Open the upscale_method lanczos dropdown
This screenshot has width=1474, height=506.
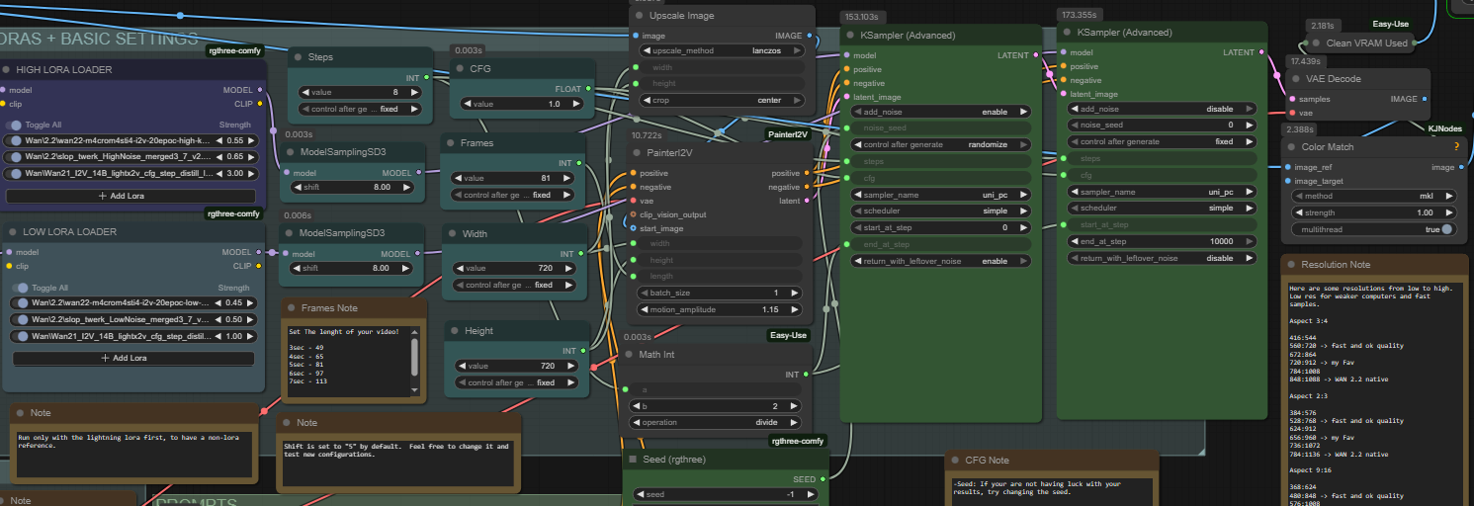(723, 50)
